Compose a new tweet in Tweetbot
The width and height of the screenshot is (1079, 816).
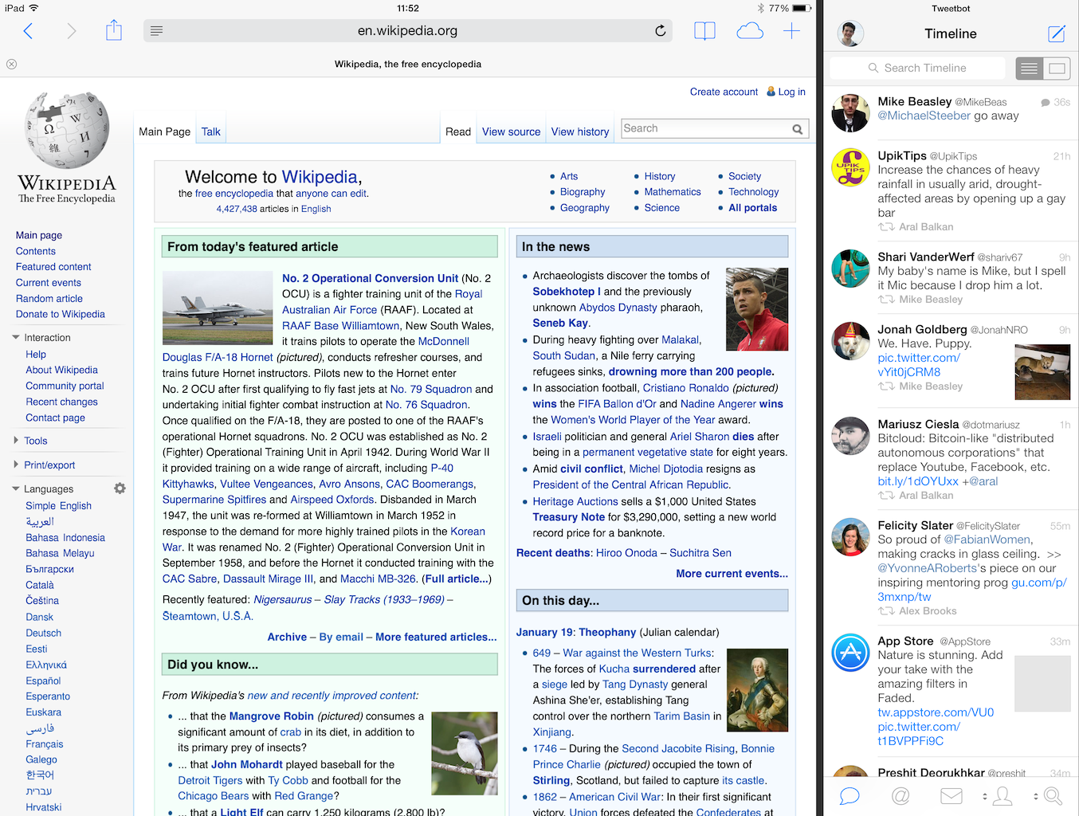[1057, 33]
